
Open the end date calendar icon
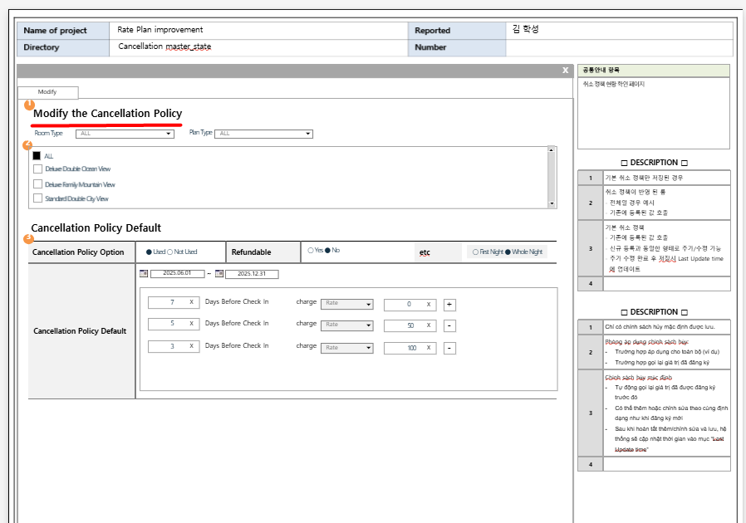pyautogui.click(x=218, y=273)
